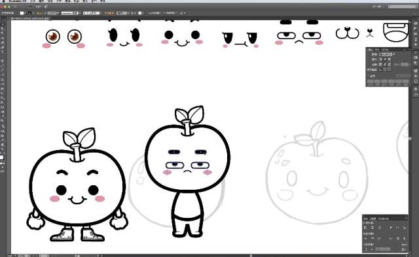Click the graphic style swatch in control bar
Viewport: 419px width, 257px height.
point(139,13)
